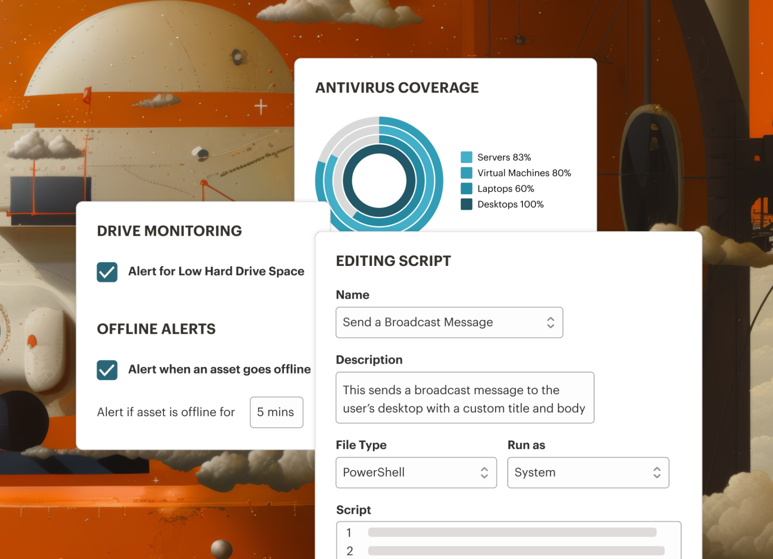Click the '5 mins' offline duration field
Screen dimensions: 773x559
(276, 412)
